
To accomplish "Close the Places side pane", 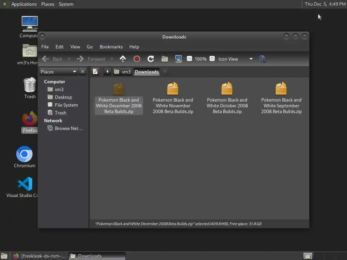I will [83, 72].
